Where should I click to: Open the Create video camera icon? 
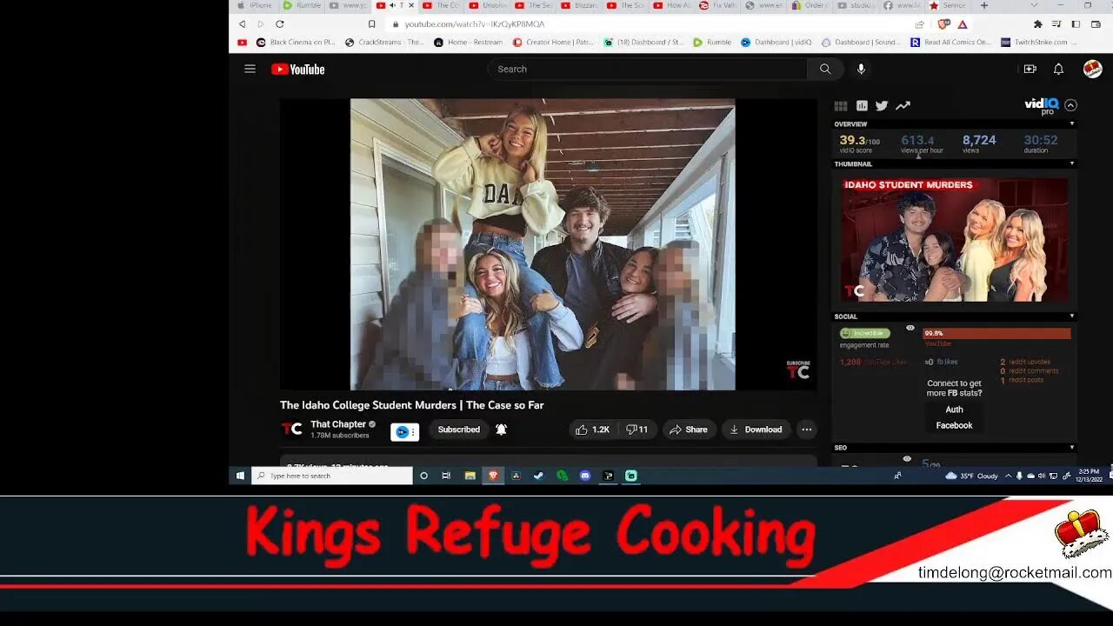[1030, 69]
